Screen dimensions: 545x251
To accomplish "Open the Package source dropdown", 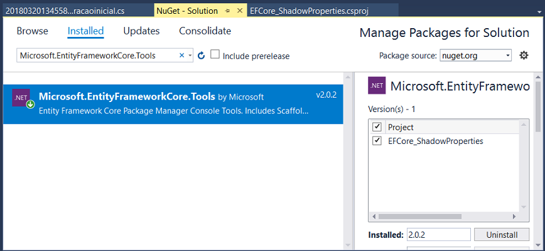I will point(475,55).
